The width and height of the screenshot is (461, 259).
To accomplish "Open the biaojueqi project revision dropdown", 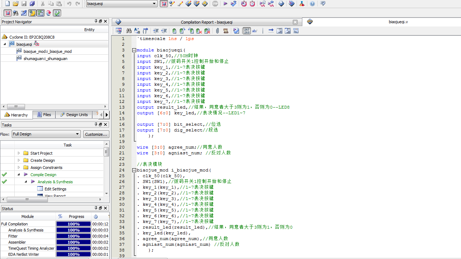I will pos(154,4).
